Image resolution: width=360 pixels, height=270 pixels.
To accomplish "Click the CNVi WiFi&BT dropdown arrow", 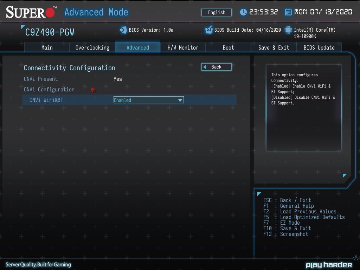I will pos(180,100).
